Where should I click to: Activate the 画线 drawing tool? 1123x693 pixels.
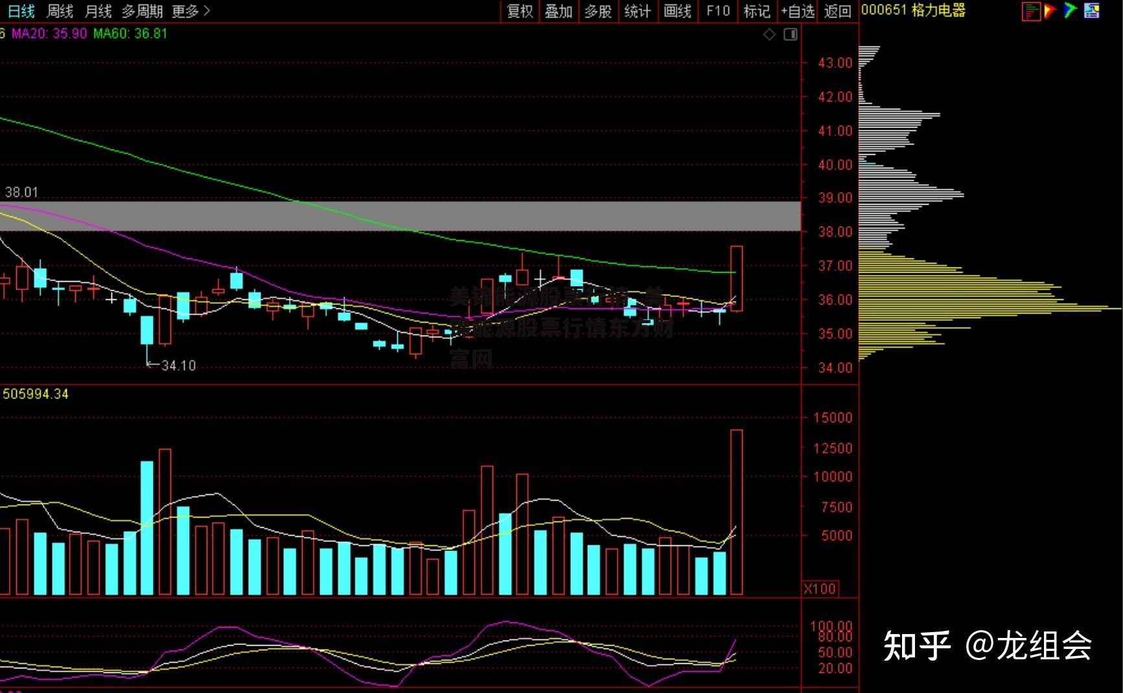pos(678,11)
